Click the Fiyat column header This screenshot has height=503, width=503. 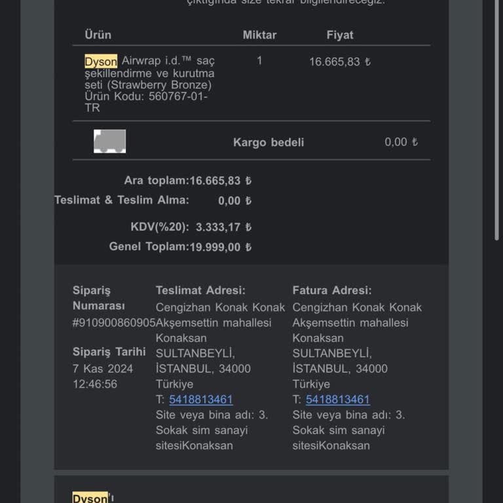tap(340, 35)
